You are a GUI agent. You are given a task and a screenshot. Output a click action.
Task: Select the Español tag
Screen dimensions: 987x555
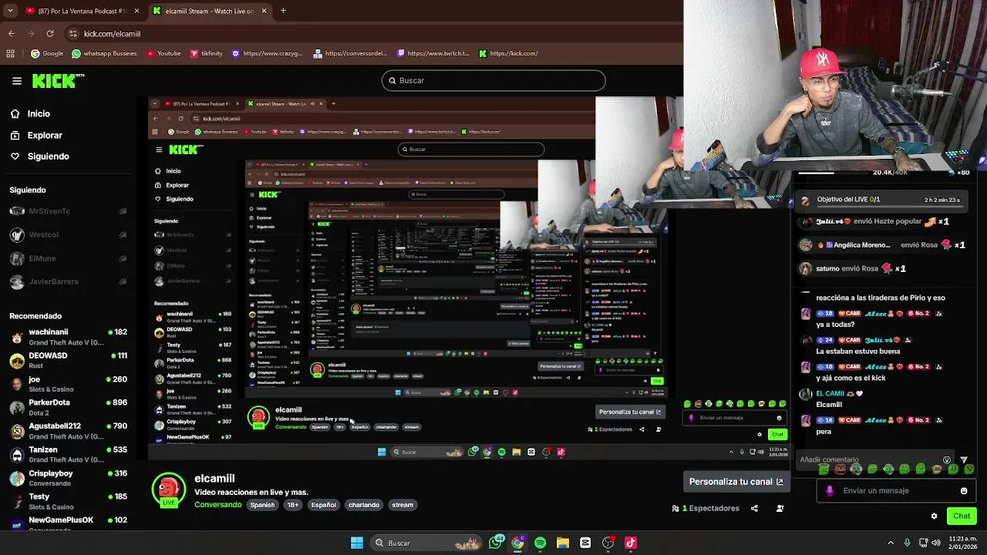pyautogui.click(x=324, y=505)
